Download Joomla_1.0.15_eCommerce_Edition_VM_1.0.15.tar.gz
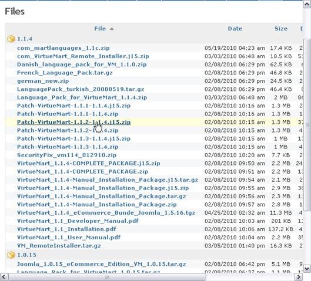This screenshot has height=281, width=311. tap(102, 264)
